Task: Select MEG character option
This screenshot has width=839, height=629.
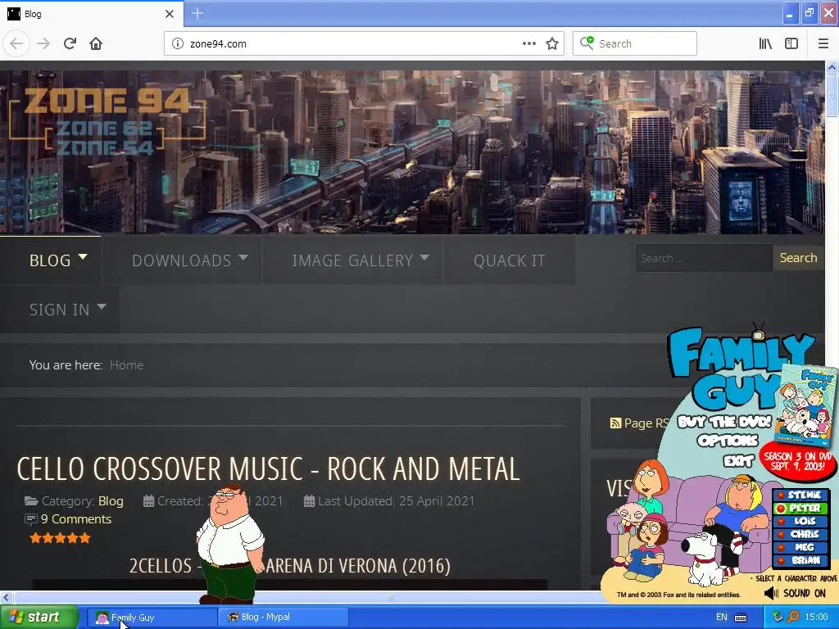Action: (800, 547)
